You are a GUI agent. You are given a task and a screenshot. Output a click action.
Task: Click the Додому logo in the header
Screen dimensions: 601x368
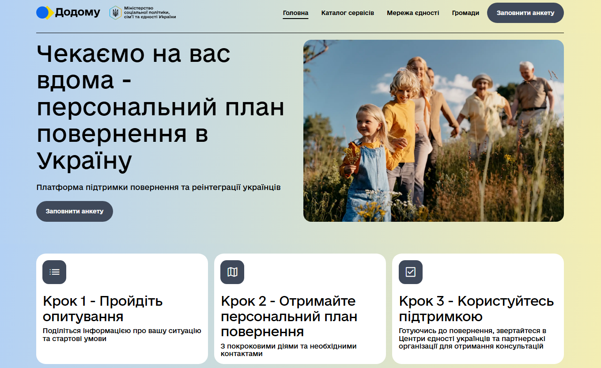[68, 12]
